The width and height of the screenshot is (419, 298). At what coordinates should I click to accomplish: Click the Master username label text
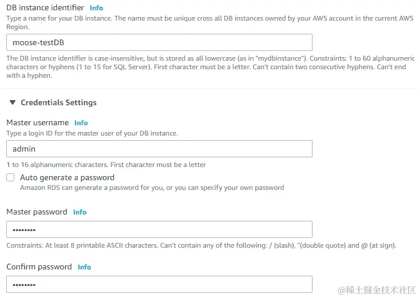click(x=37, y=123)
